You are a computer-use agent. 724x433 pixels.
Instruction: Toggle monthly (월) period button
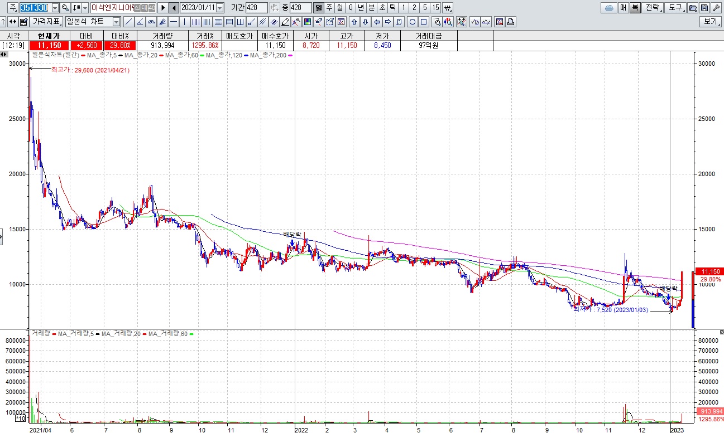pos(339,8)
